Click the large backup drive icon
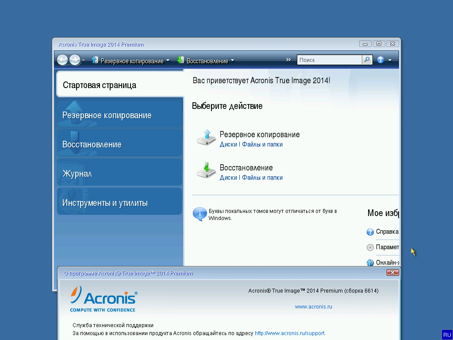Image resolution: width=453 pixels, height=340 pixels. pos(206,137)
